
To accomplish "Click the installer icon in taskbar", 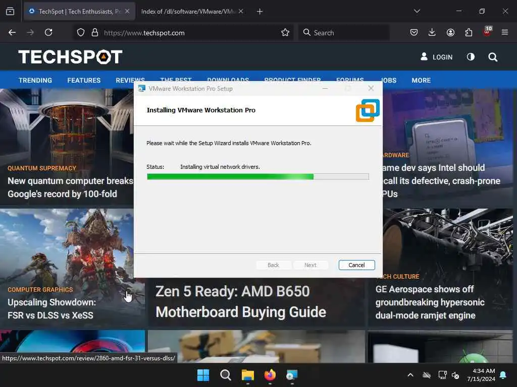I will click(292, 375).
